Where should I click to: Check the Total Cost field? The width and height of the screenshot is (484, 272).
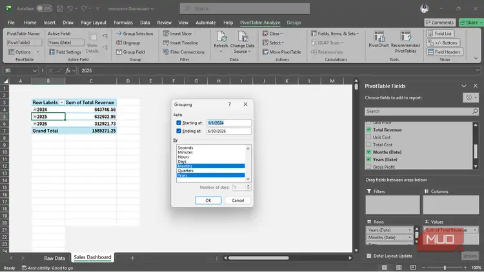[x=368, y=144]
